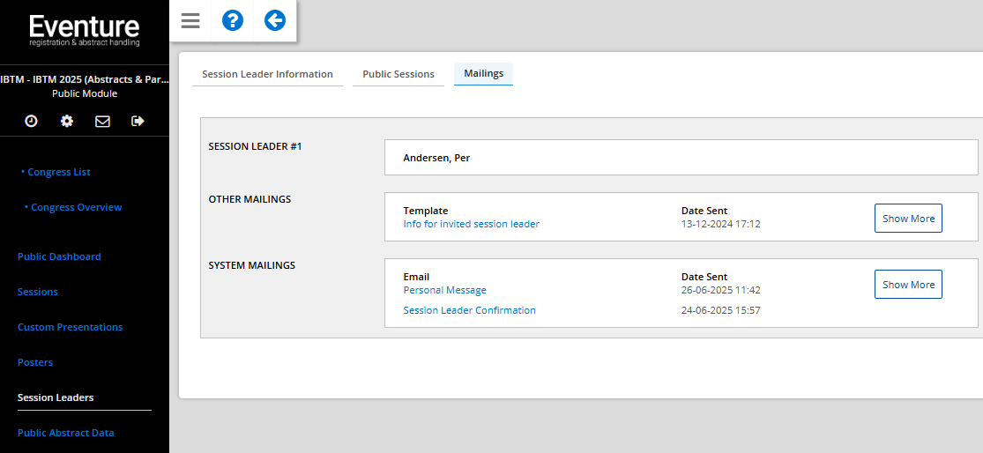
Task: Open the Public Sessions tab
Action: point(398,74)
